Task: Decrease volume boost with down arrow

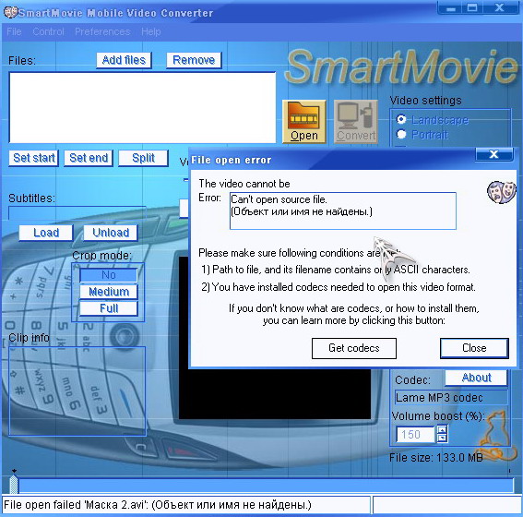Action: click(442, 438)
